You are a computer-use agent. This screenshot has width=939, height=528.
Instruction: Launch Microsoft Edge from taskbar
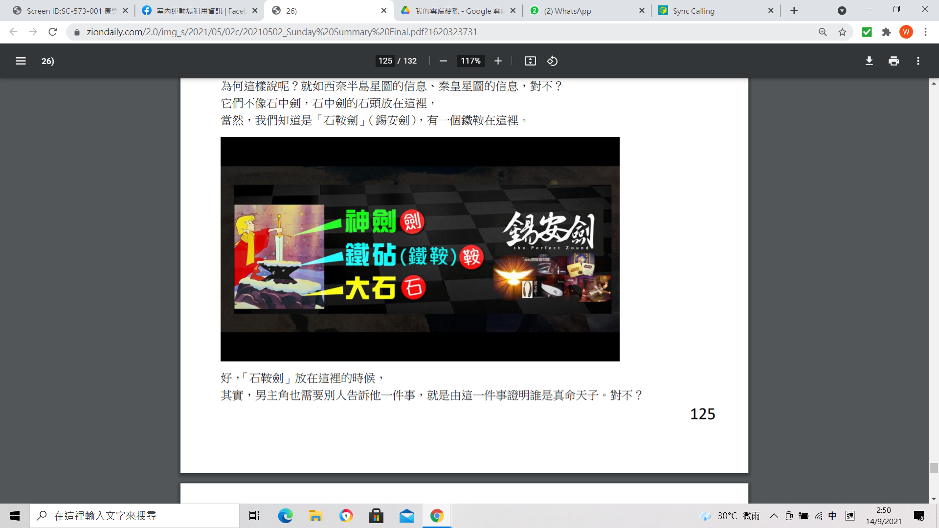[x=285, y=516]
